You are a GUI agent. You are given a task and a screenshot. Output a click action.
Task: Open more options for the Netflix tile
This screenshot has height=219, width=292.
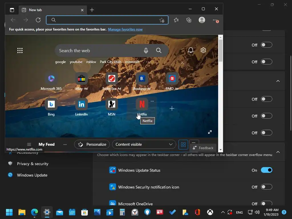coord(152,101)
